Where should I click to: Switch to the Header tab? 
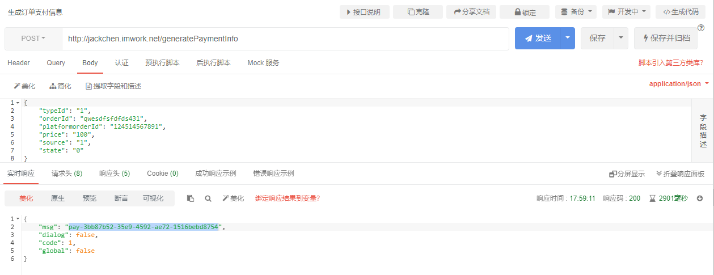tap(19, 63)
